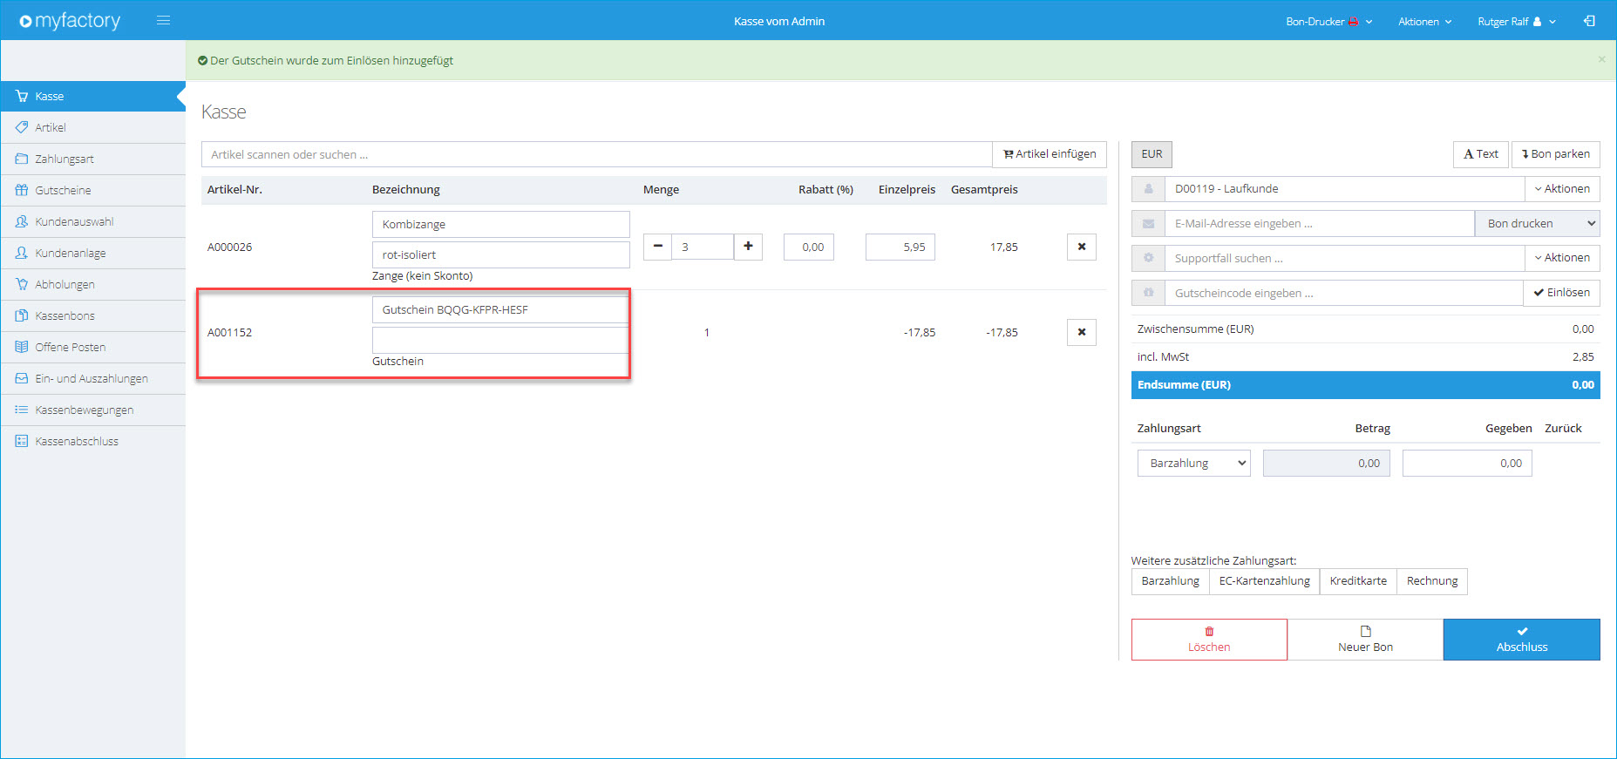Image resolution: width=1617 pixels, height=759 pixels.
Task: Edit the Rabatt field for Kombizange
Action: click(809, 247)
